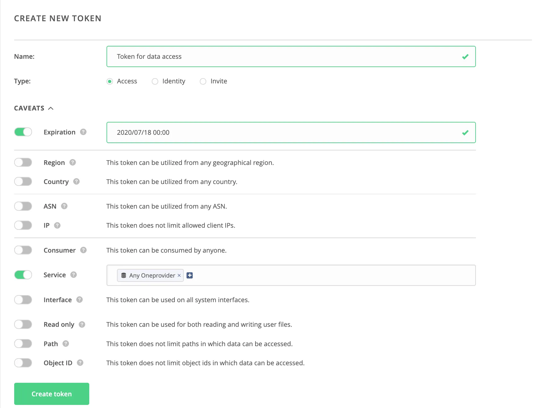Click the Object ID help icon
The height and width of the screenshot is (408, 535).
point(80,363)
